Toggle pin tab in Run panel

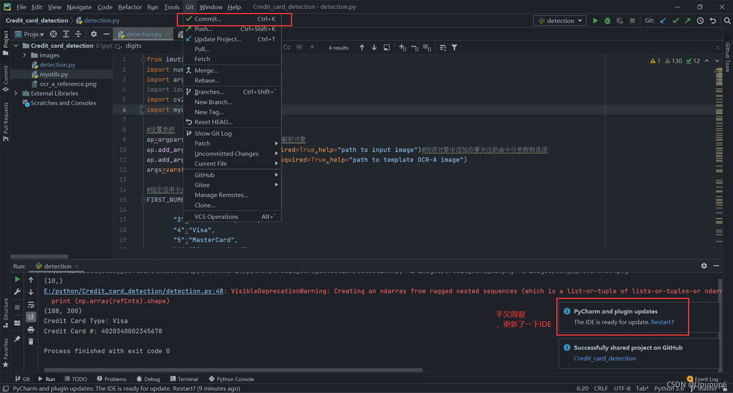coord(17,339)
